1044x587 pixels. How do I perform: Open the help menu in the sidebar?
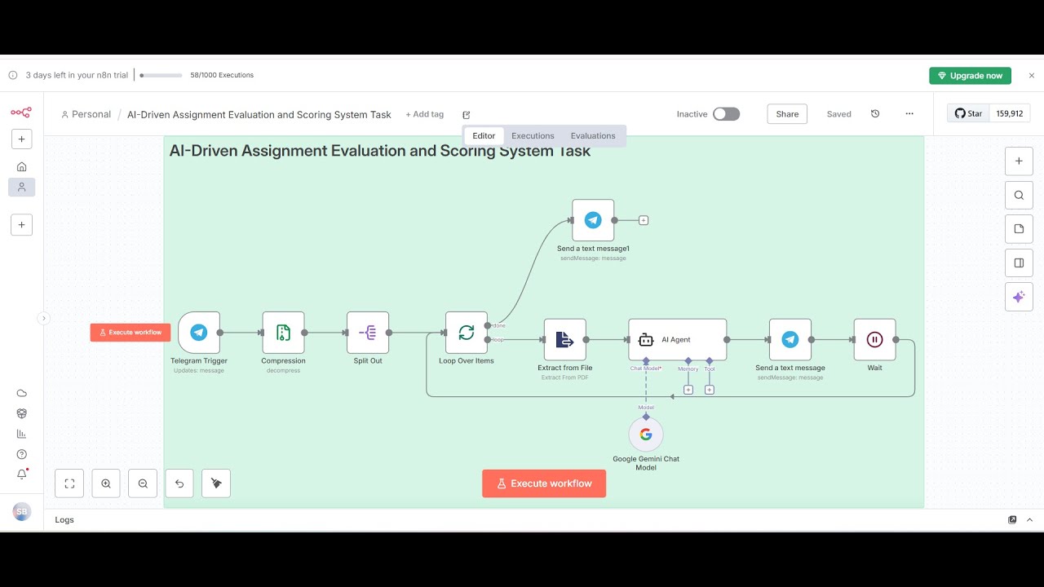click(x=22, y=454)
